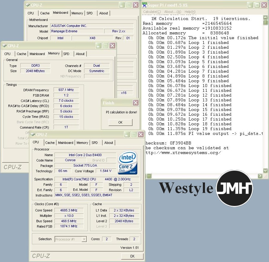
Task: Open the Calculate menu in Super PI
Action: [152, 12]
